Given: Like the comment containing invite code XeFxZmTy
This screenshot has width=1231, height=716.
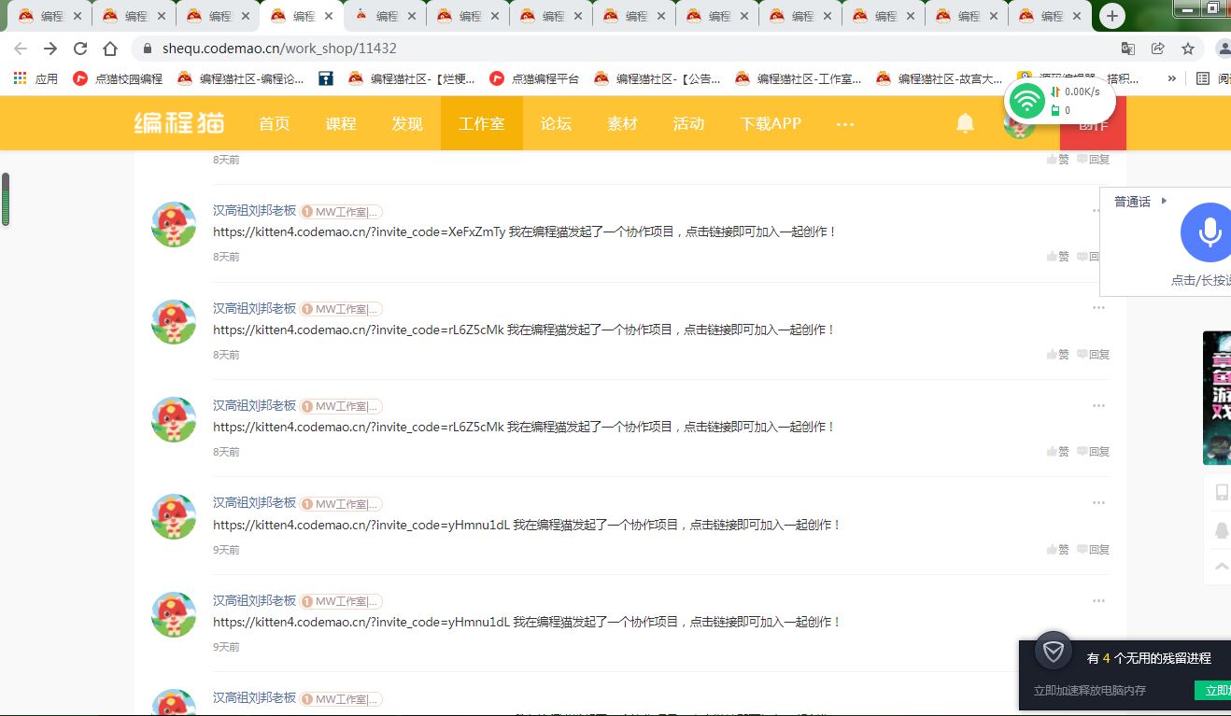Looking at the screenshot, I should 1058,257.
